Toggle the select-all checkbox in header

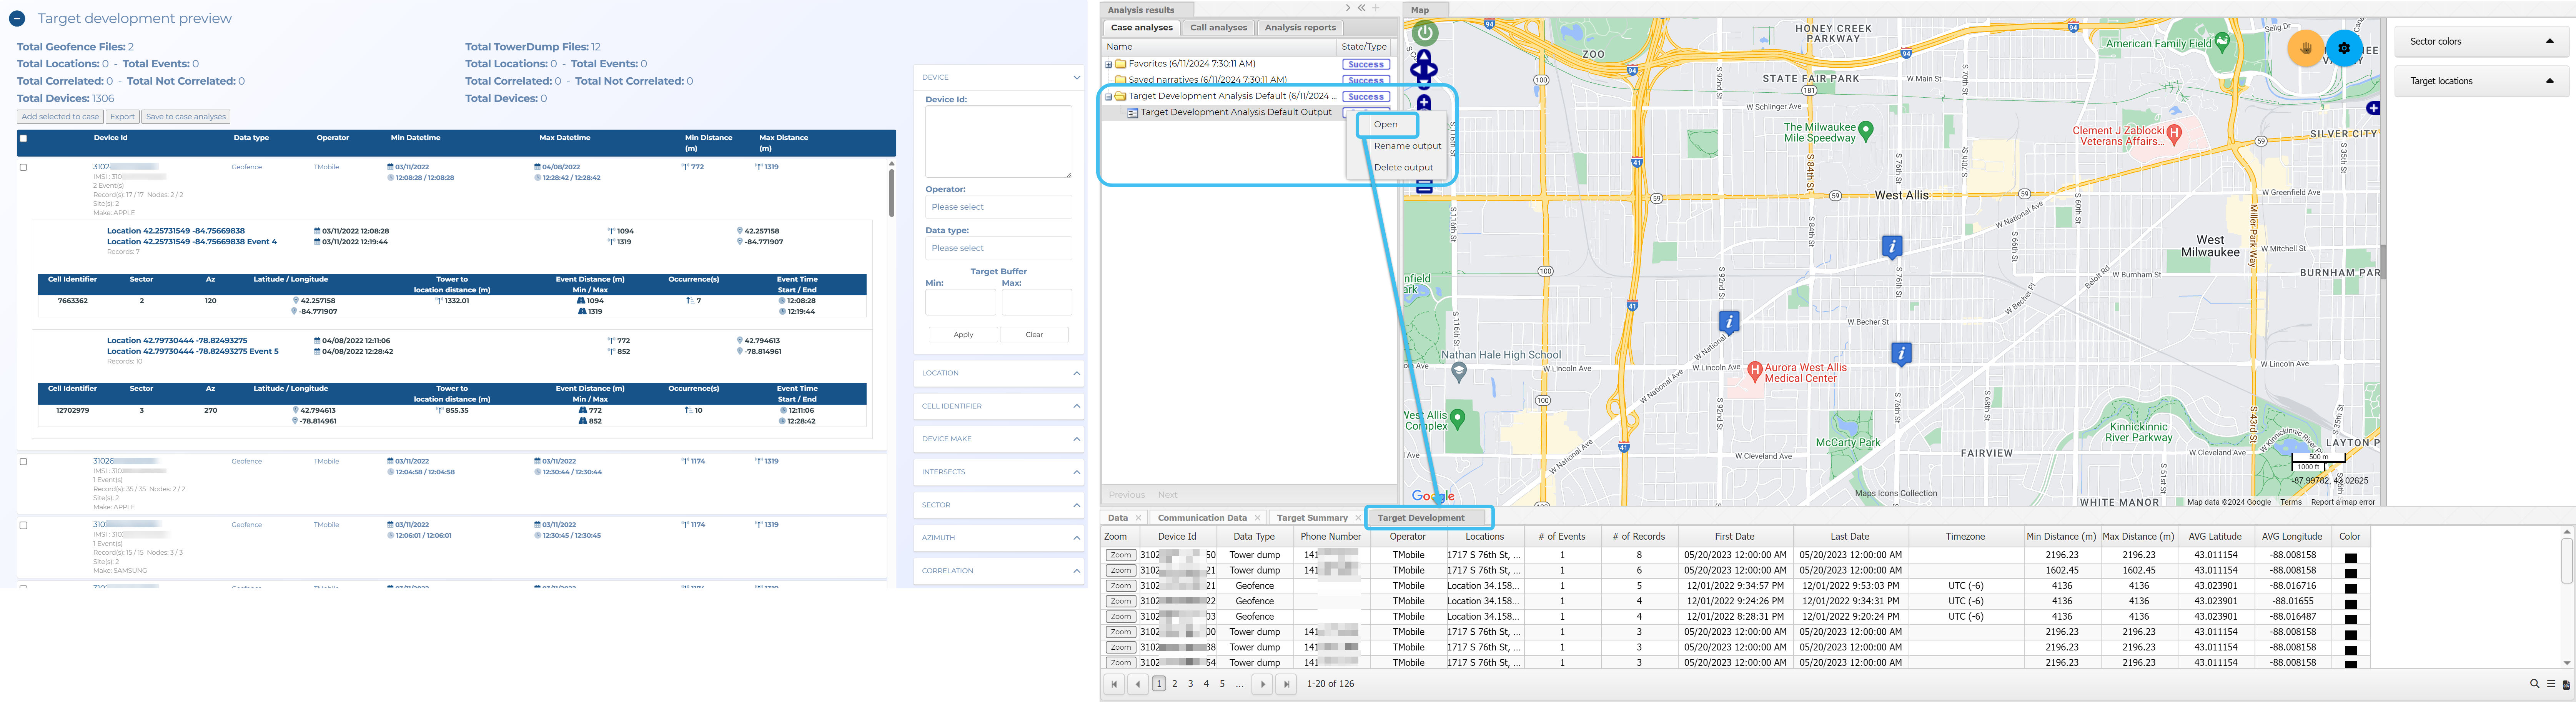click(24, 138)
